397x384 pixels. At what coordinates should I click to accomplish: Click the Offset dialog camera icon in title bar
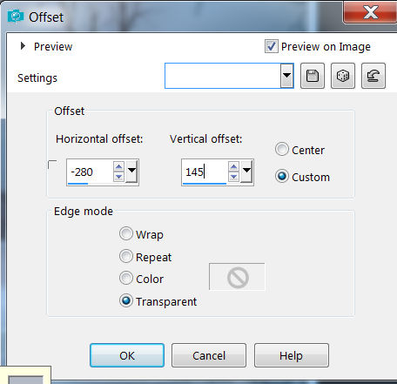16,17
